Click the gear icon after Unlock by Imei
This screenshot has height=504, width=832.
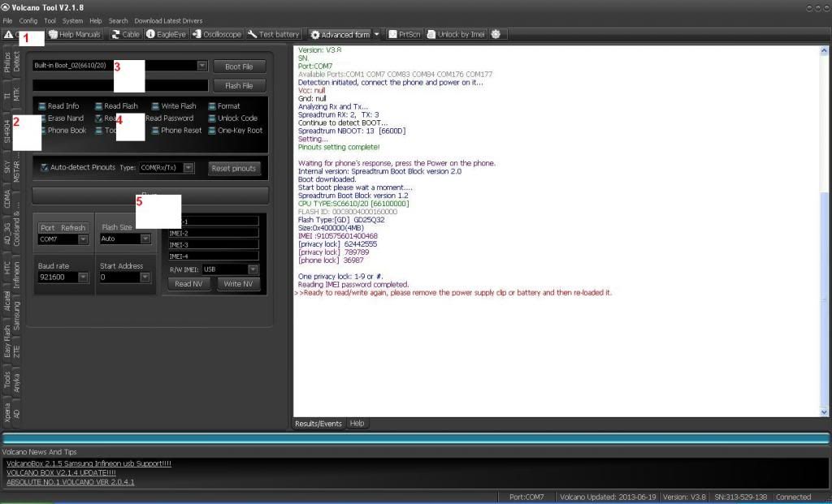496,35
